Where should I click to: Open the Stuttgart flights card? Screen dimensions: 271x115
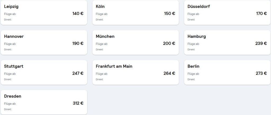coord(44,72)
